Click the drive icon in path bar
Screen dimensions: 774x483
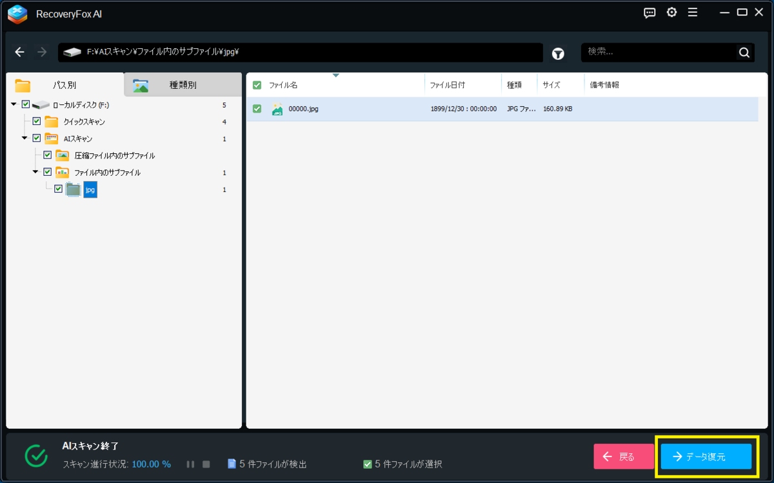coord(72,52)
